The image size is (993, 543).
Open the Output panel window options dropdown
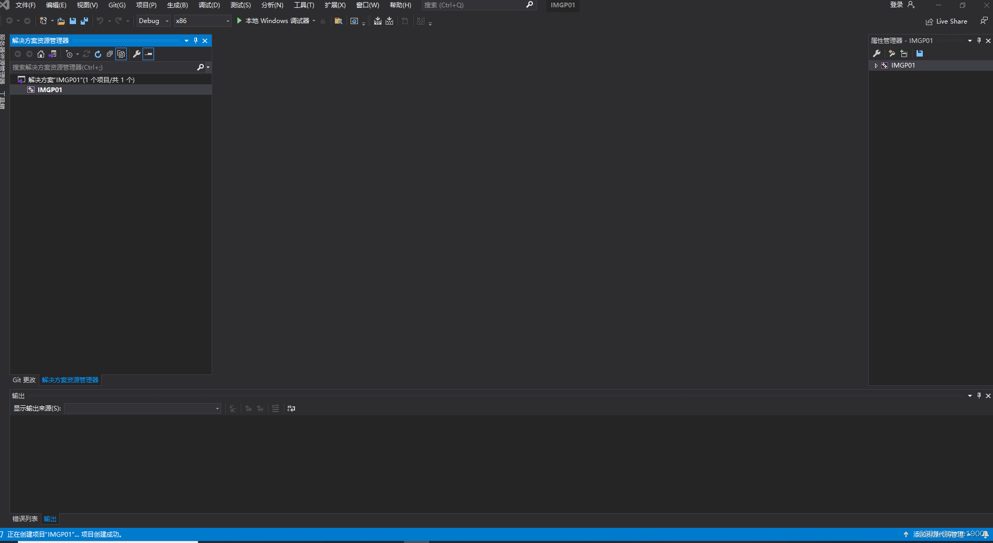pos(970,395)
